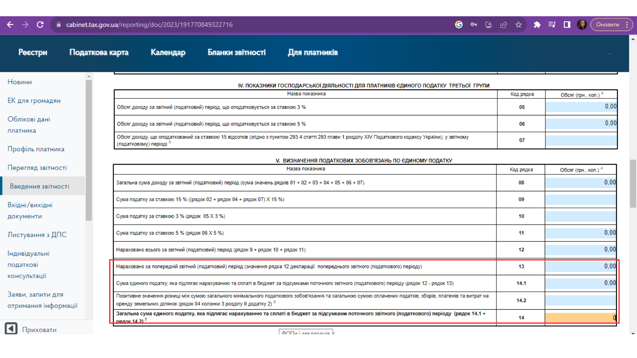Reload the page with refresh icon
The image size is (637, 358).
pyautogui.click(x=40, y=25)
